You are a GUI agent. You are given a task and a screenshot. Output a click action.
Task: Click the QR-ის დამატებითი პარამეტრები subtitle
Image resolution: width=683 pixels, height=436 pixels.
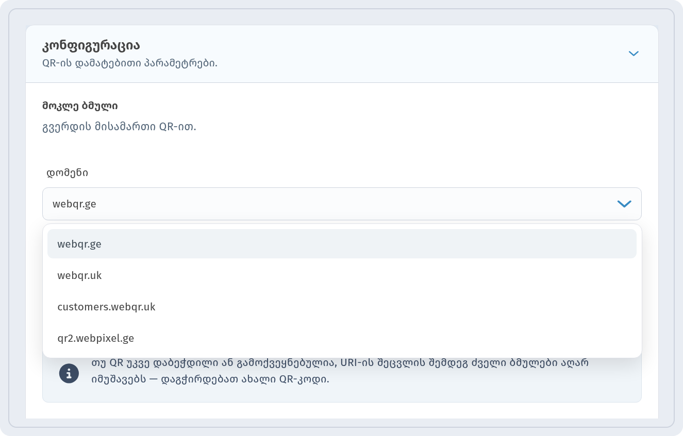click(x=129, y=63)
